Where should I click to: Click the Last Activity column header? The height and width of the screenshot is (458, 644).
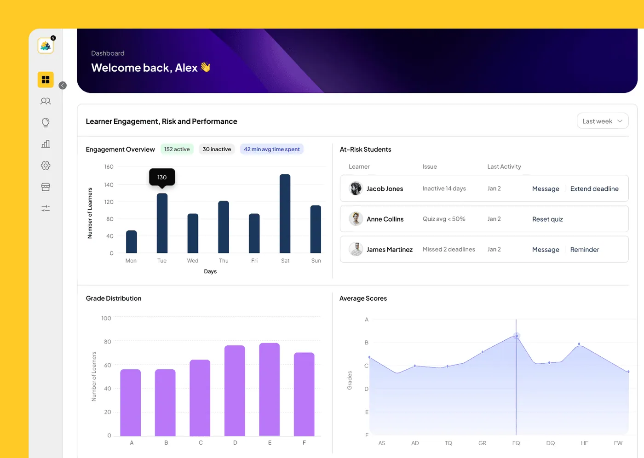pos(504,166)
